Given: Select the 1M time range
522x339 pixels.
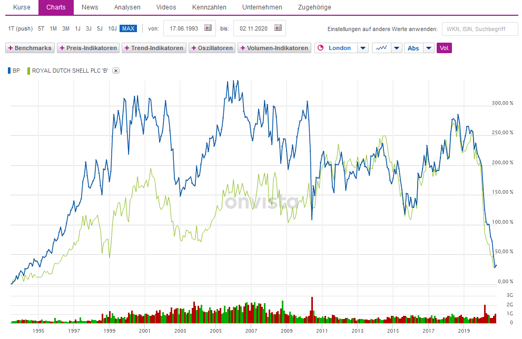Looking at the screenshot, I should (x=53, y=28).
